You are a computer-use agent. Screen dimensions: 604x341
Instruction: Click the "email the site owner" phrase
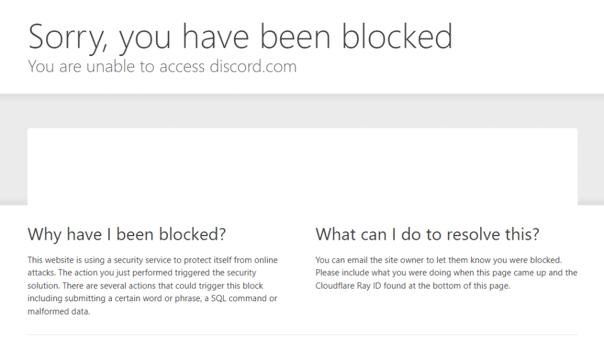[370, 260]
